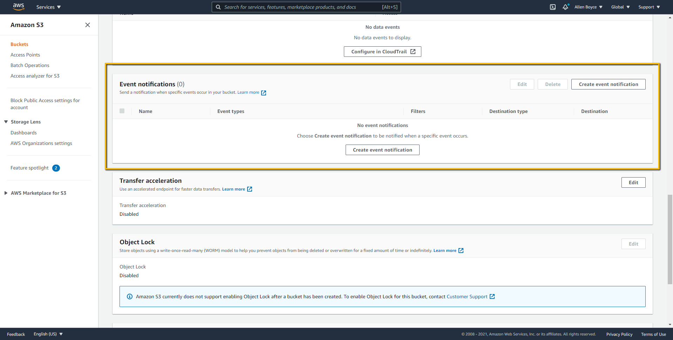
Task: Click the No data events message
Action: (x=382, y=27)
